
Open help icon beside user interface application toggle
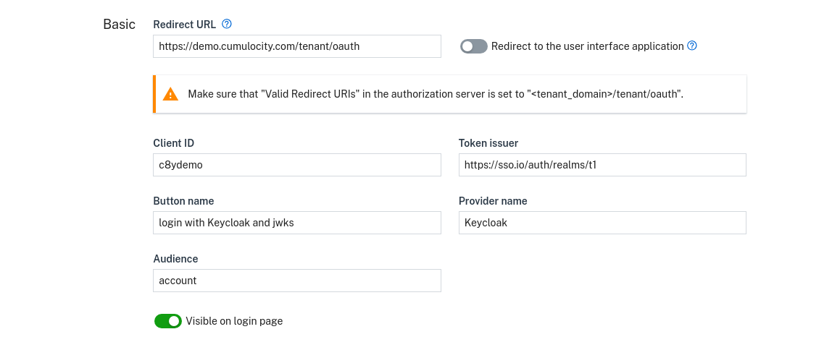coord(692,46)
